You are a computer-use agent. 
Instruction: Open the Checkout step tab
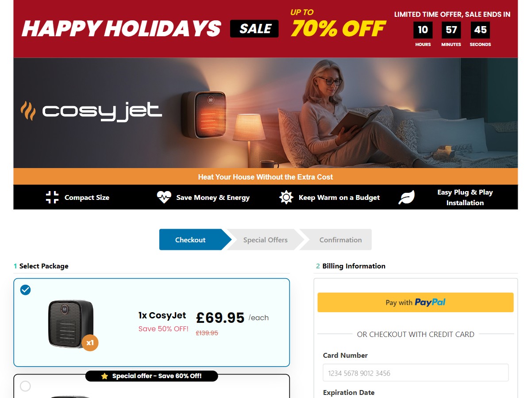(191, 240)
